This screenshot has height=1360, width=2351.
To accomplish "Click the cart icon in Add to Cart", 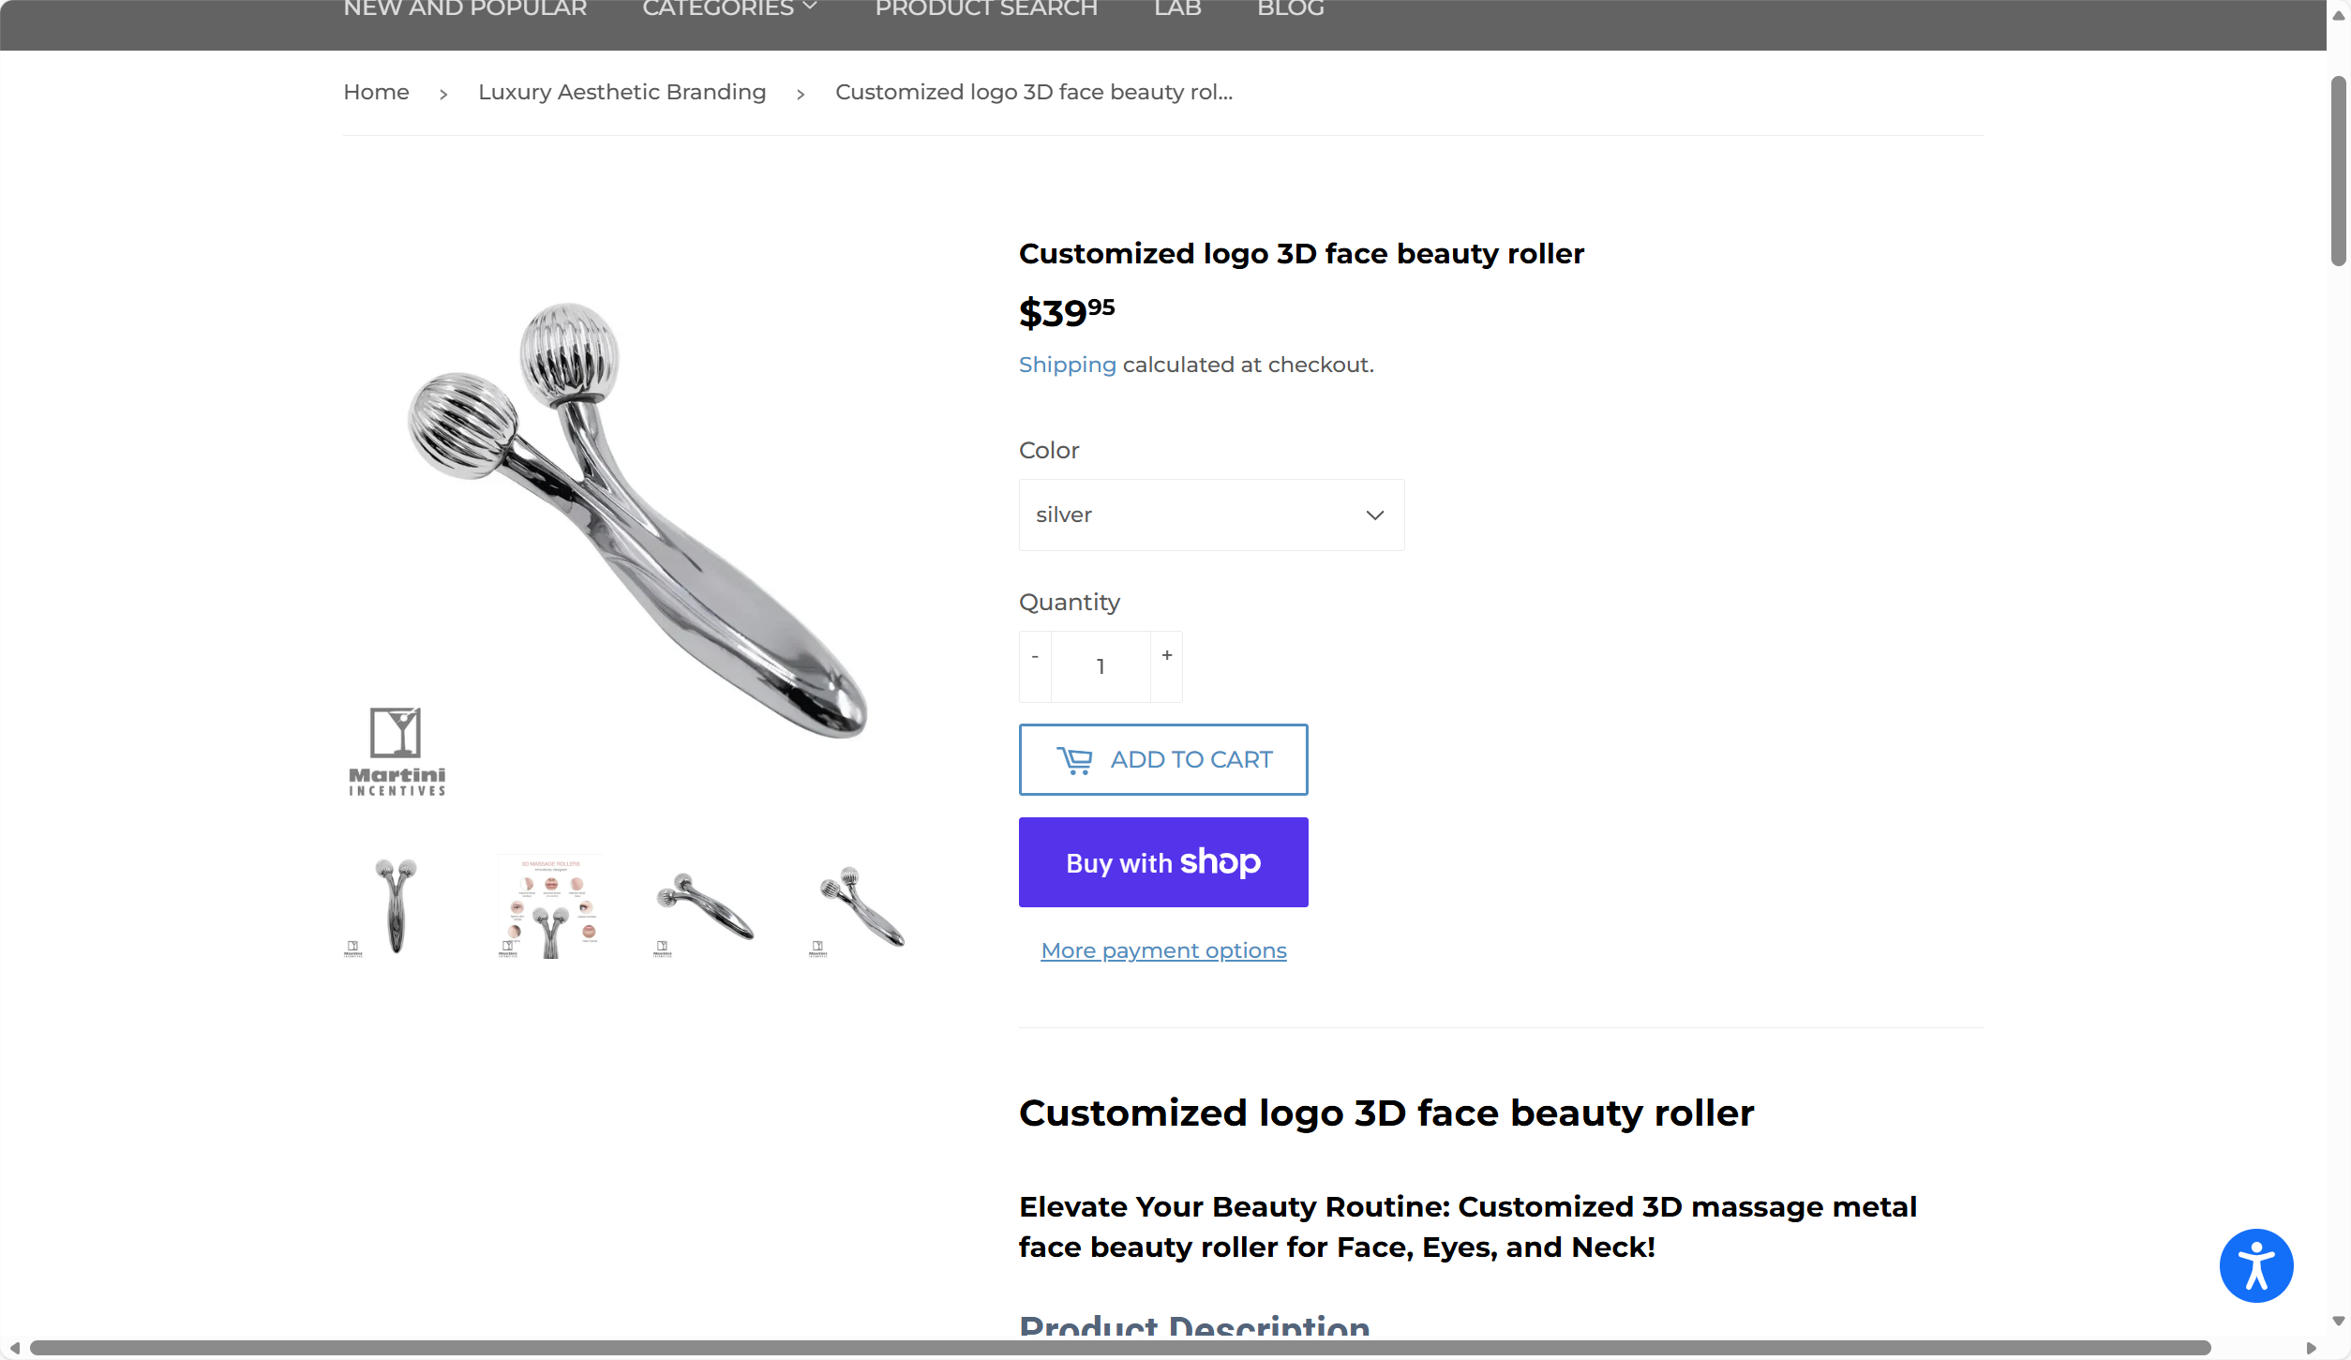I will [1074, 760].
